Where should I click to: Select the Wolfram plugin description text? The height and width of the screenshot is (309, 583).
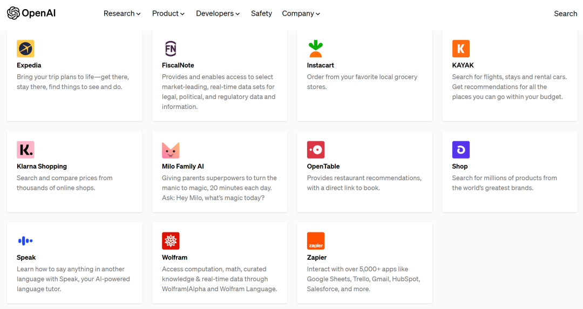coord(219,279)
